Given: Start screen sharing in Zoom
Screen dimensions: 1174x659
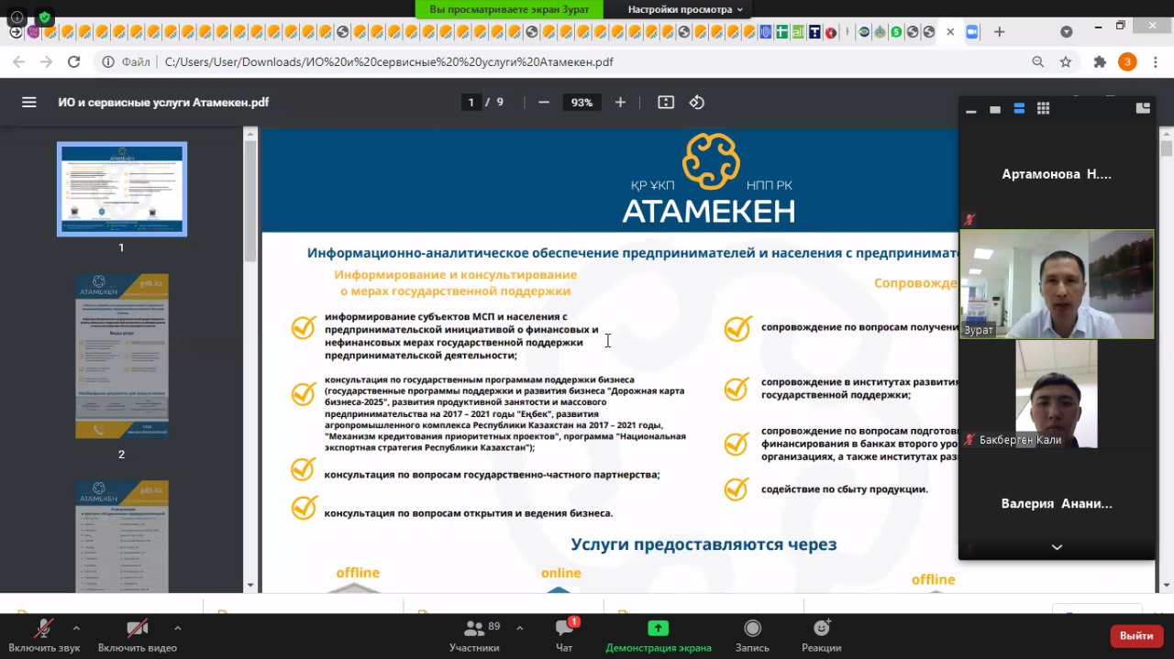Looking at the screenshot, I should click(x=658, y=634).
